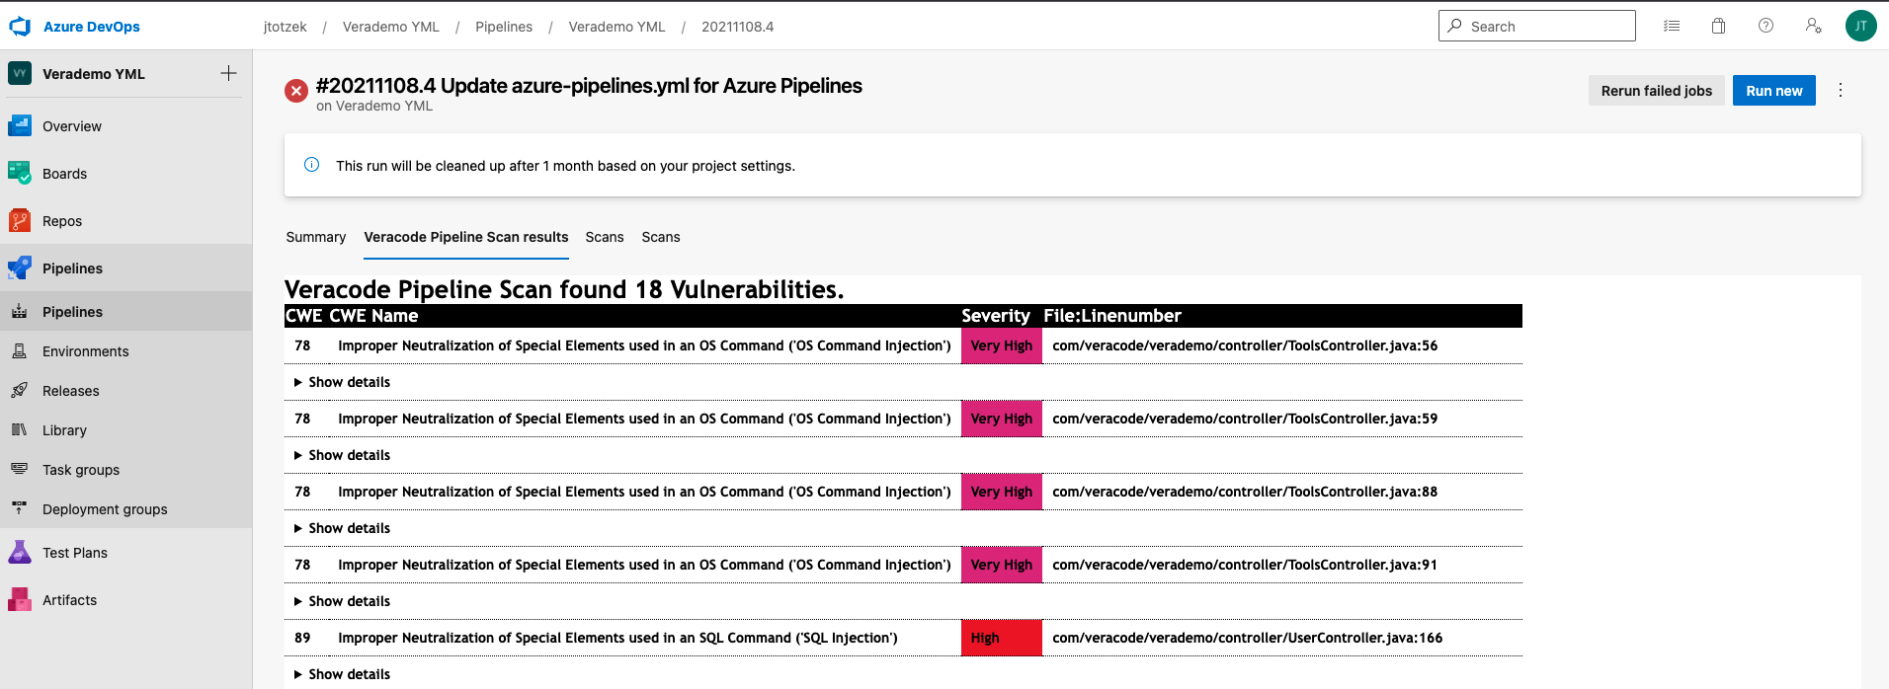
Task: Select the Test Plans flask icon
Action: pos(20,553)
